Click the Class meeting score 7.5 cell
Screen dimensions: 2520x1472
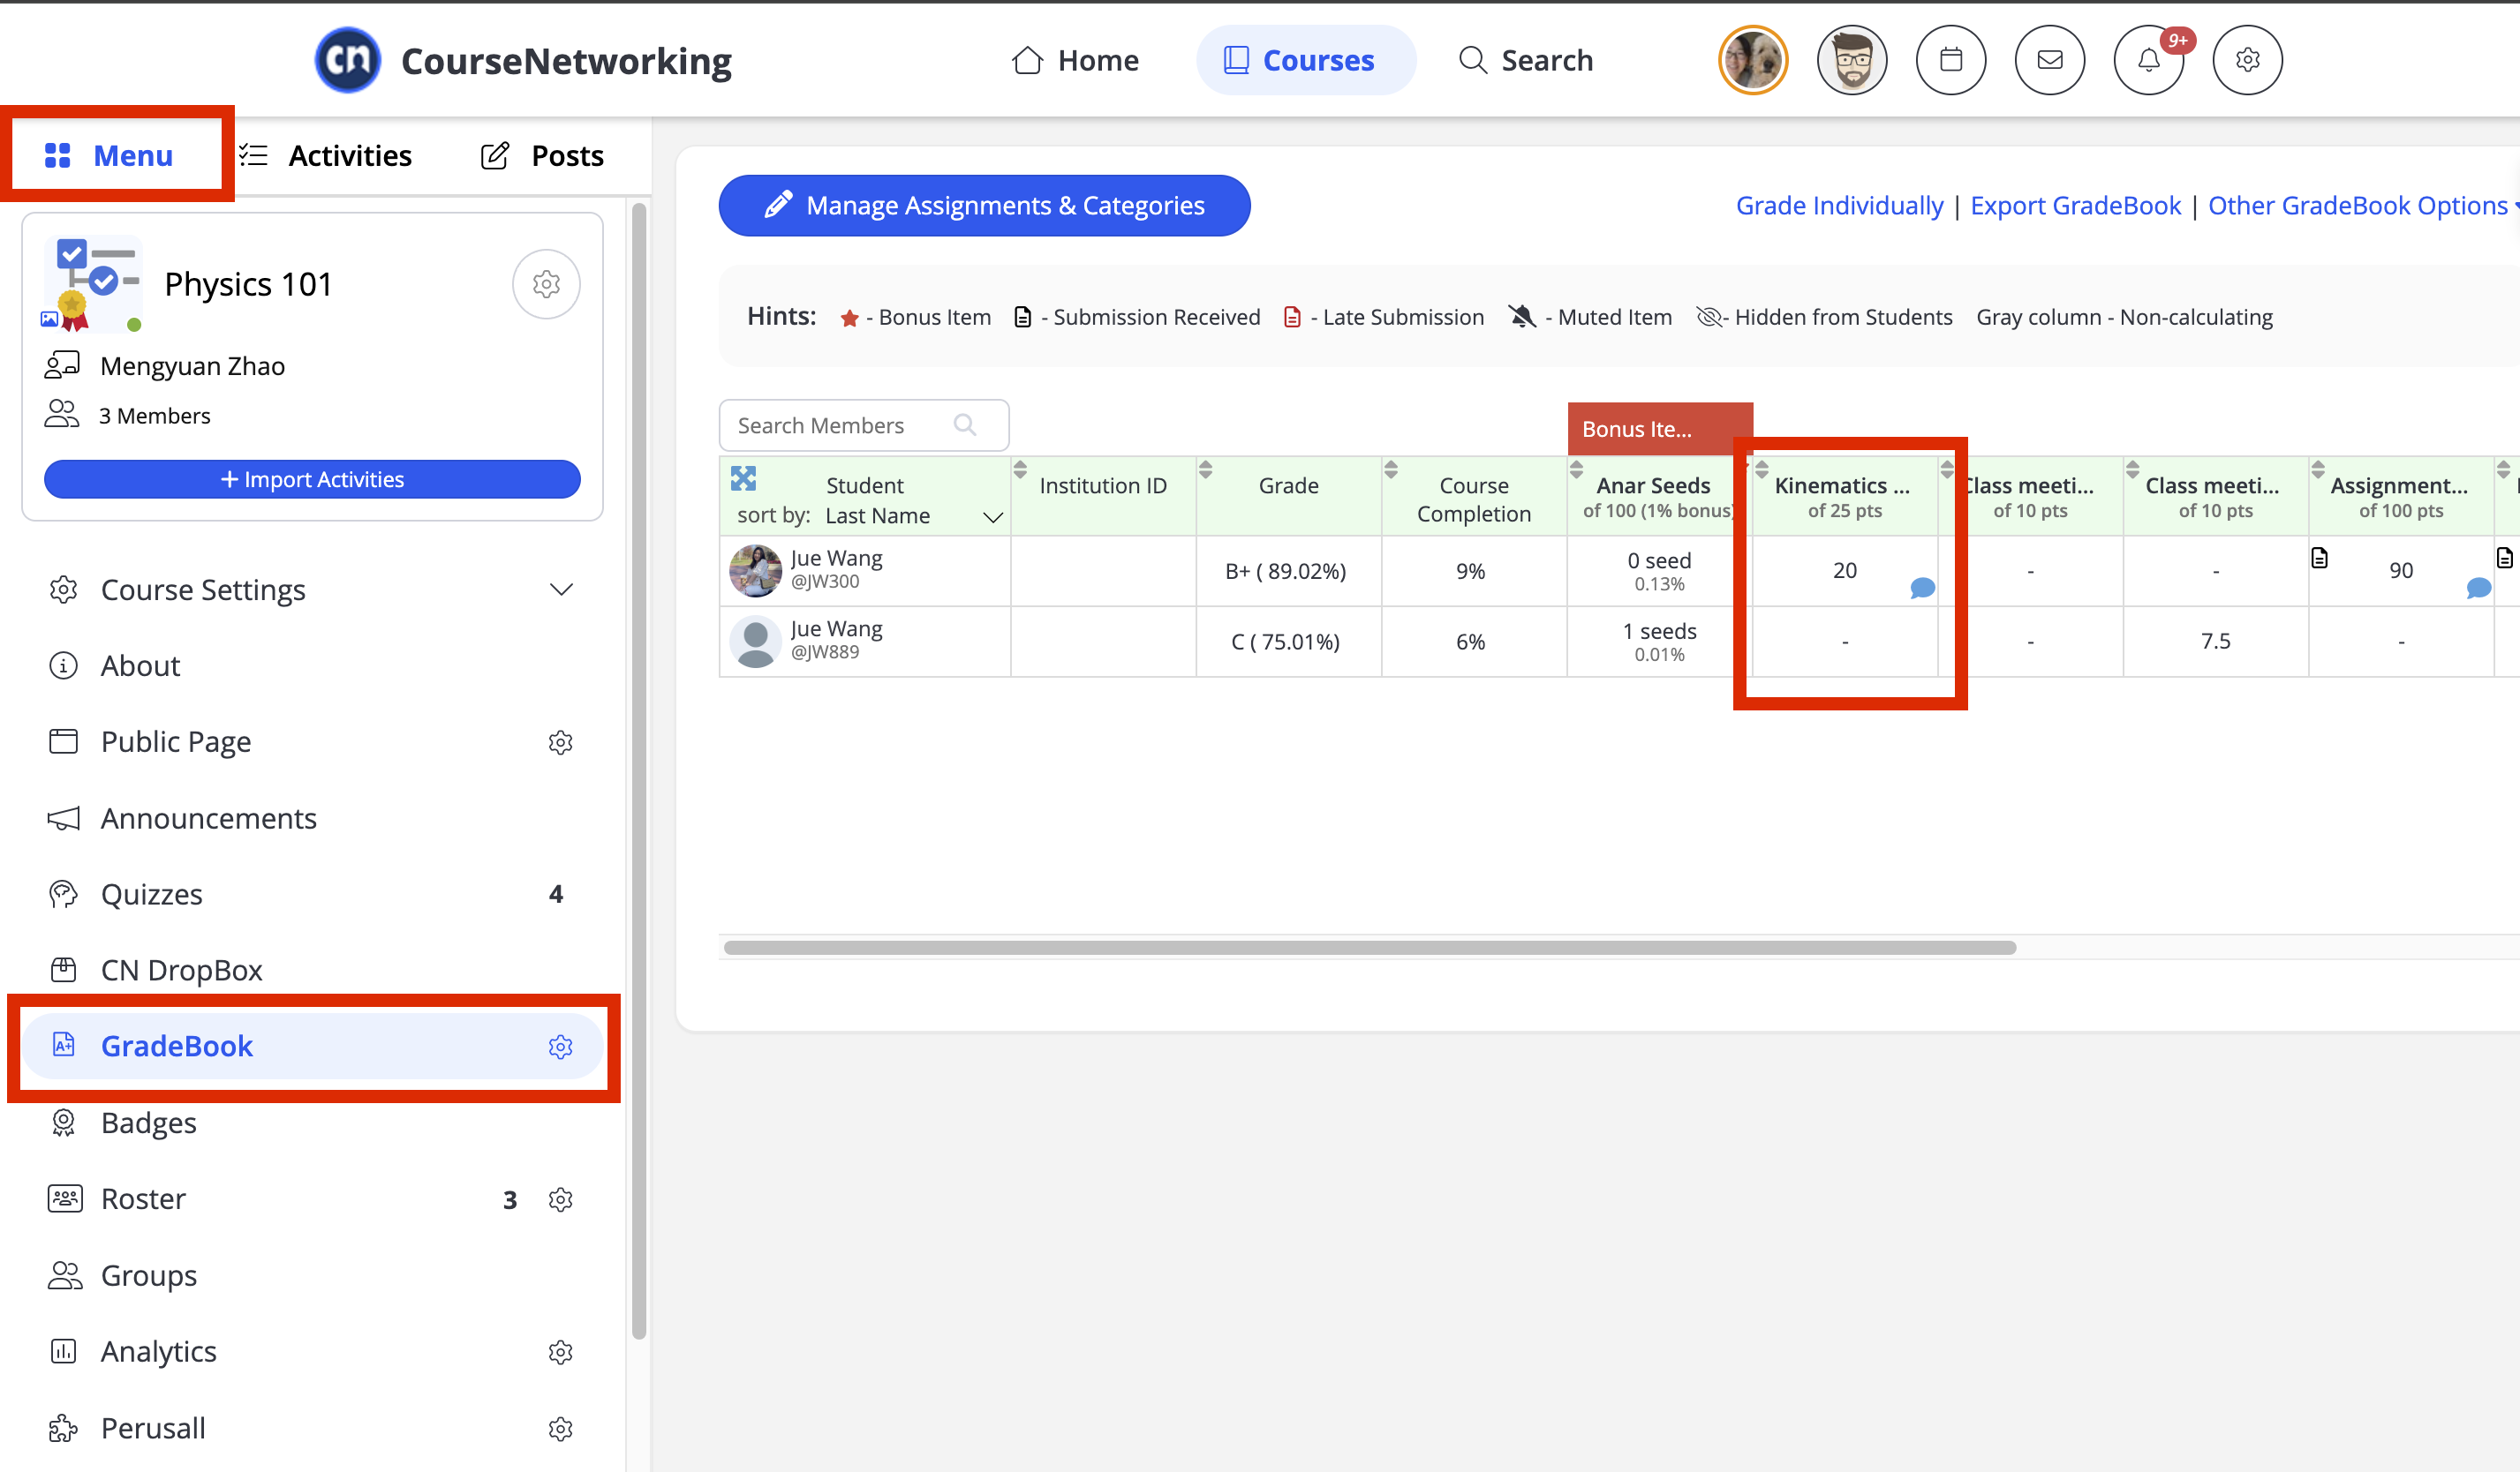pos(2215,642)
